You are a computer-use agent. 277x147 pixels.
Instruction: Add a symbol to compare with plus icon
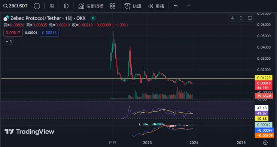pos(37,6)
